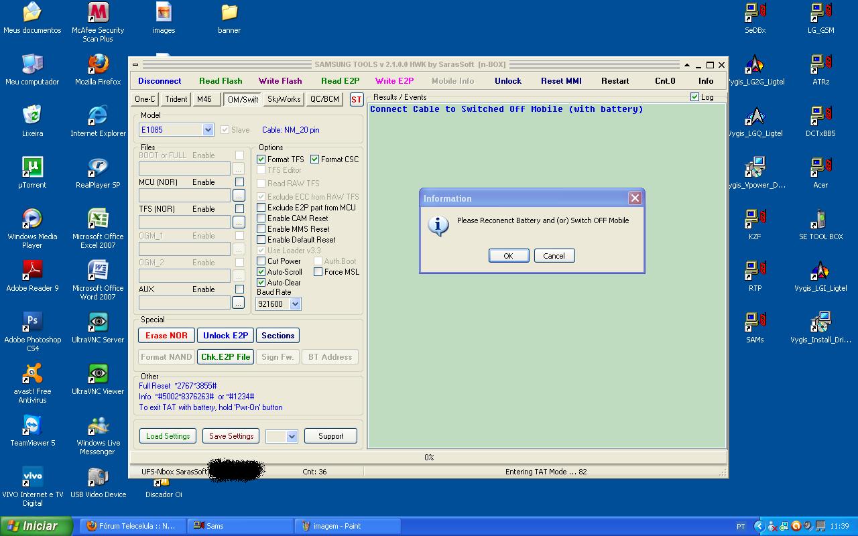This screenshot has width=858, height=536.
Task: Open Microsoft Office Excel 2007 icon
Action: coord(98,228)
